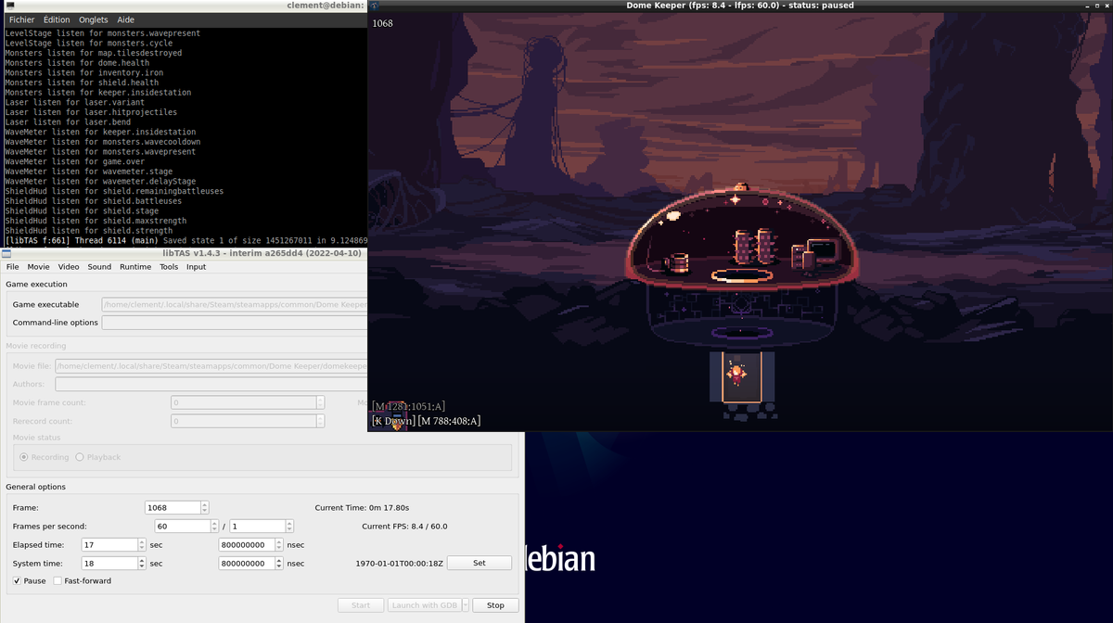Click '[K Down]' input overlay in game
This screenshot has width=1113, height=623.
coord(392,421)
